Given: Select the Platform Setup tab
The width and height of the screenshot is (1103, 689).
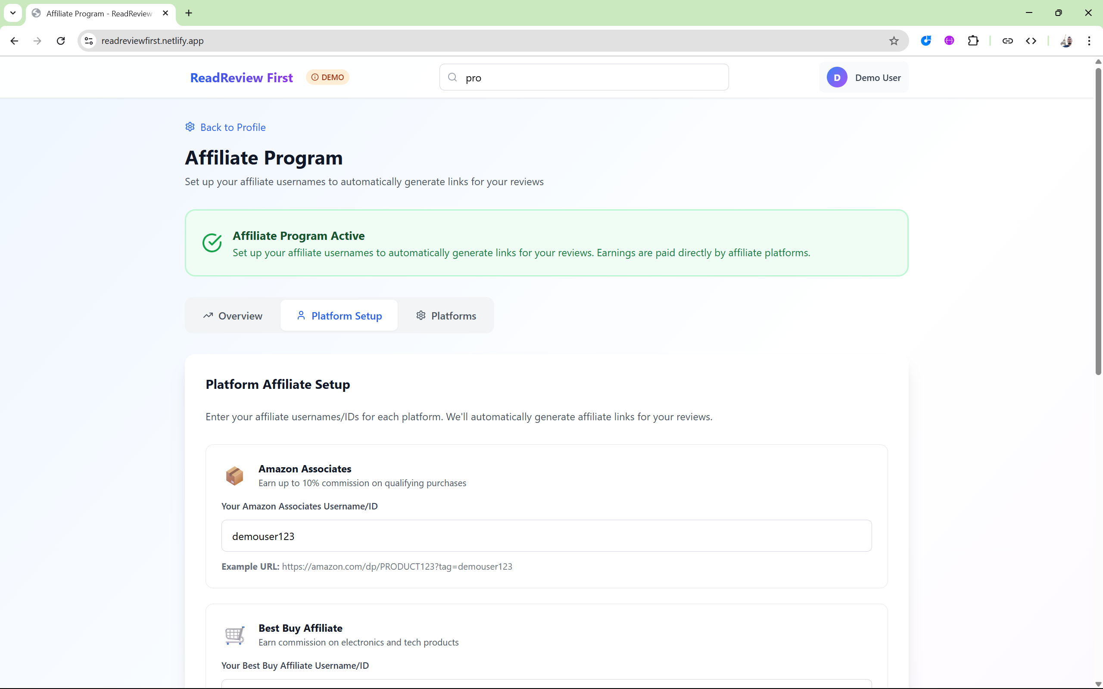Looking at the screenshot, I should 339,316.
